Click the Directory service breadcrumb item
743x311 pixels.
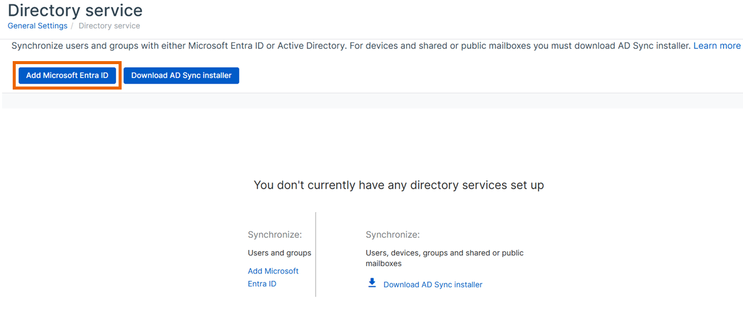[109, 26]
